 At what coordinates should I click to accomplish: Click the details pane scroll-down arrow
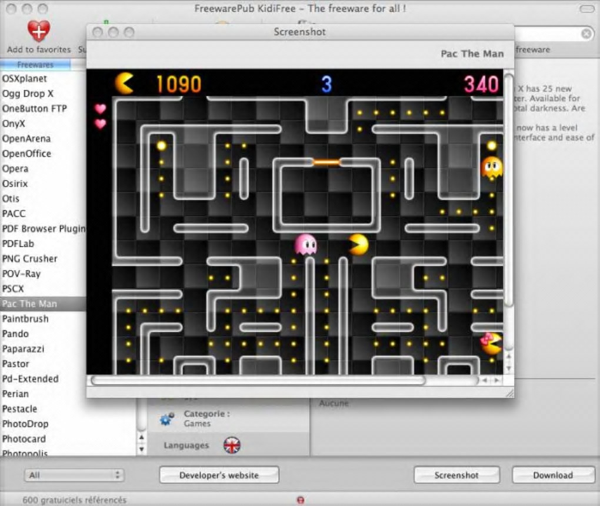(142, 449)
